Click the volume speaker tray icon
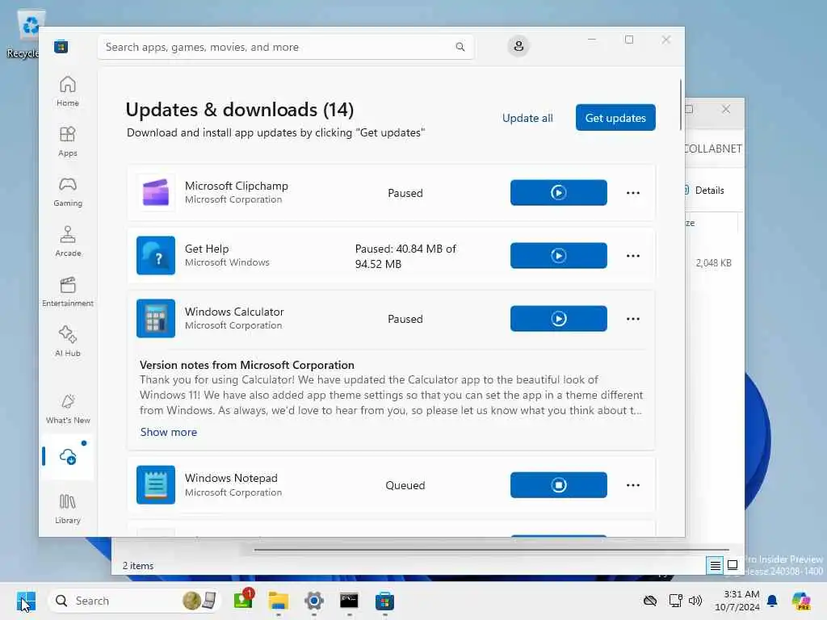Viewport: 827px width, 620px height. click(x=695, y=601)
